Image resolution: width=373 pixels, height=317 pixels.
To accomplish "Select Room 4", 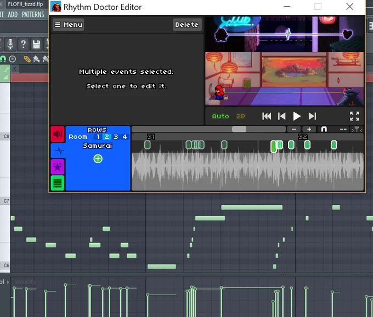I will click(125, 137).
